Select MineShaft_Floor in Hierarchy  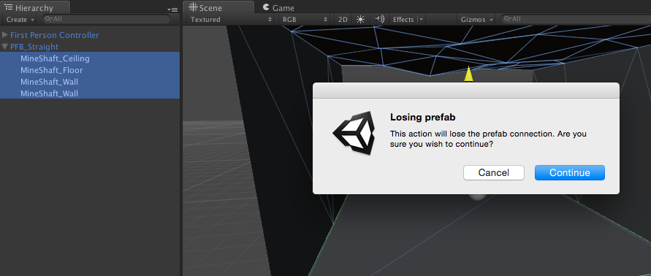[x=90, y=70]
